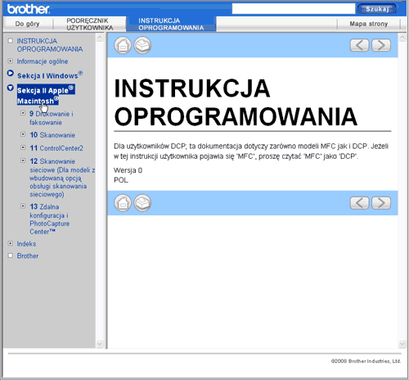Click the search input field
Viewport: 409px width, 380px height.
tap(294, 9)
